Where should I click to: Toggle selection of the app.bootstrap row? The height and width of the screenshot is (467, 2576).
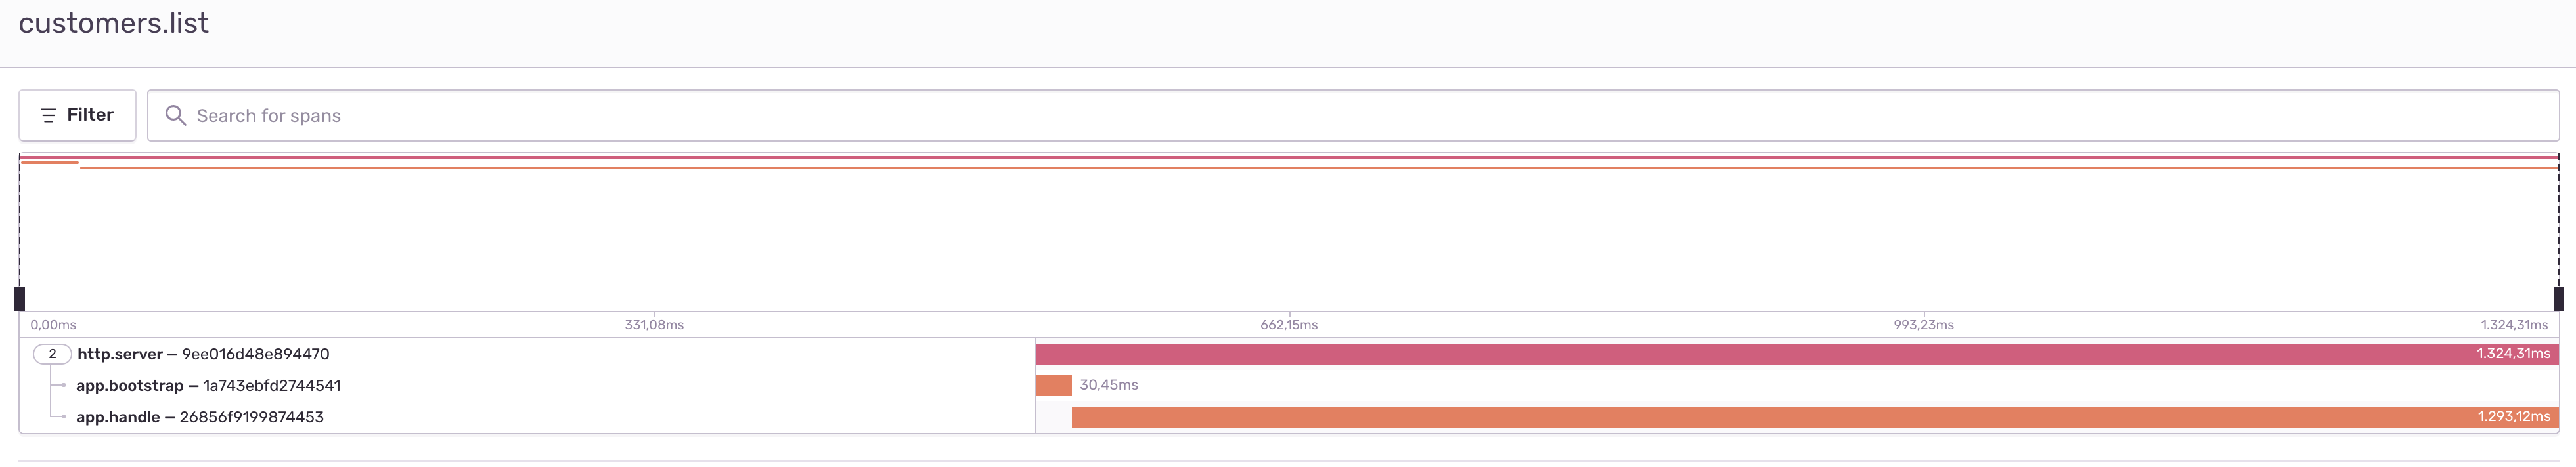[500, 385]
